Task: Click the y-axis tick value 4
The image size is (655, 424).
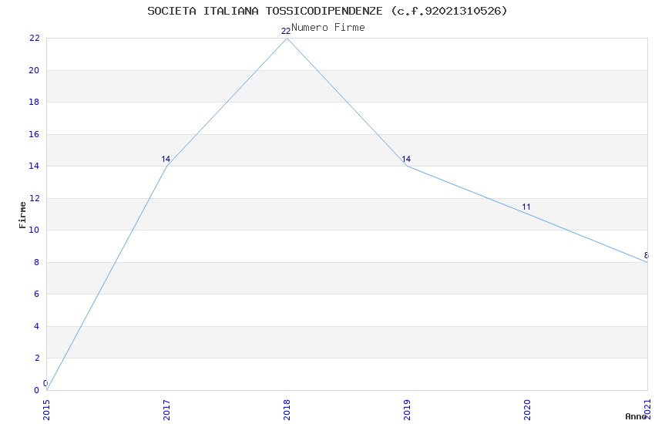Action: click(x=37, y=326)
